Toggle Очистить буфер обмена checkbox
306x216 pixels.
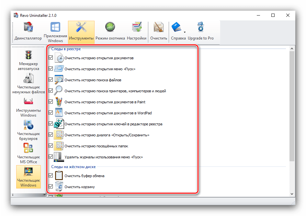tap(51, 176)
